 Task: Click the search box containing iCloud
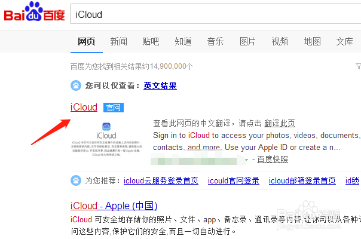click(215, 14)
